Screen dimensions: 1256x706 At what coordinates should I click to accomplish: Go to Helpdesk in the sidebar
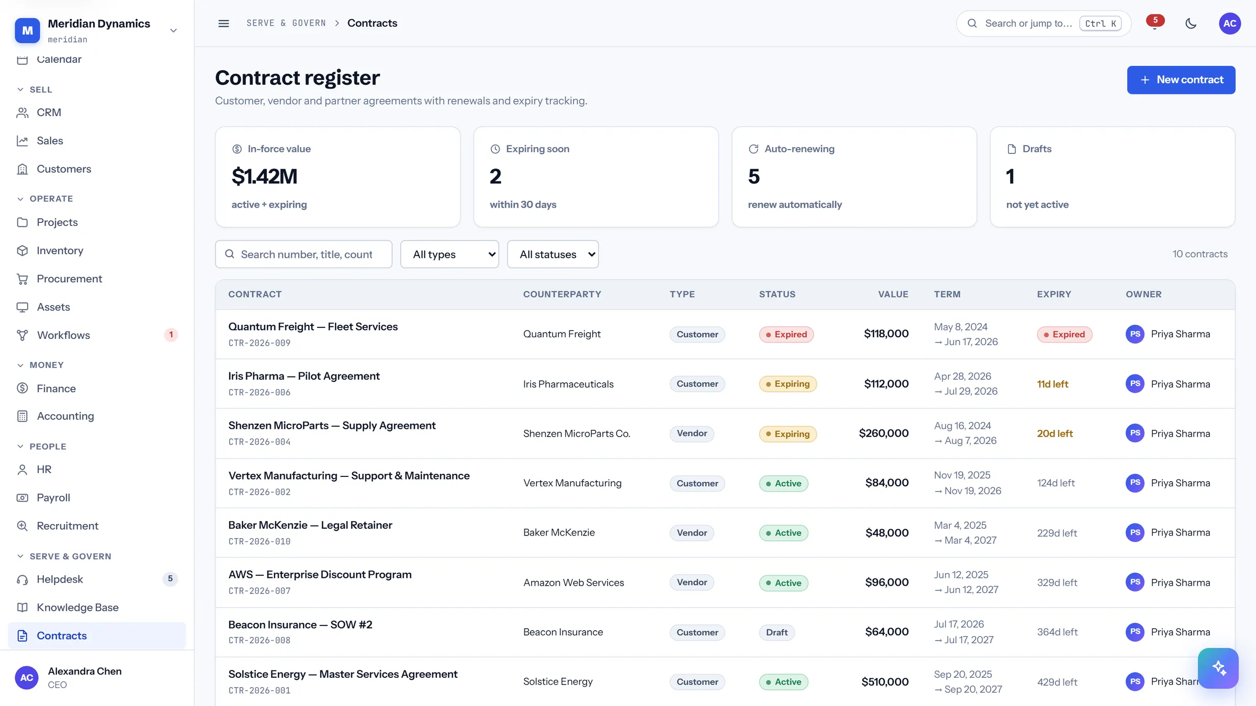97,579
